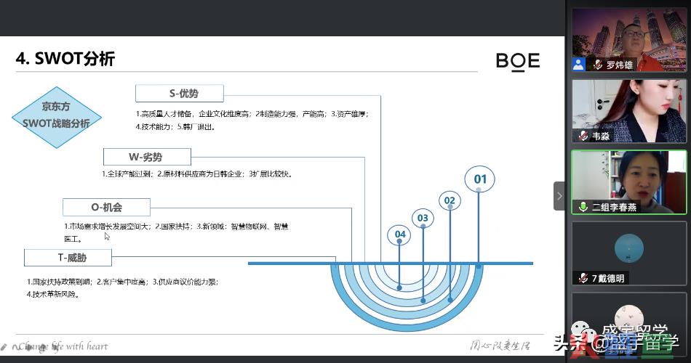
Task: Select 韦淼's video thumbnail
Action: pyautogui.click(x=629, y=111)
